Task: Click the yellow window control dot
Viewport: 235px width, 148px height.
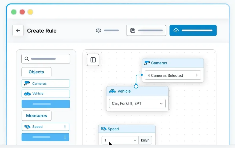Action: coord(30,12)
